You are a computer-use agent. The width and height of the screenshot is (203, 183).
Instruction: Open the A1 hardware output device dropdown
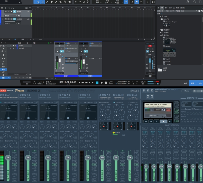click(144, 91)
